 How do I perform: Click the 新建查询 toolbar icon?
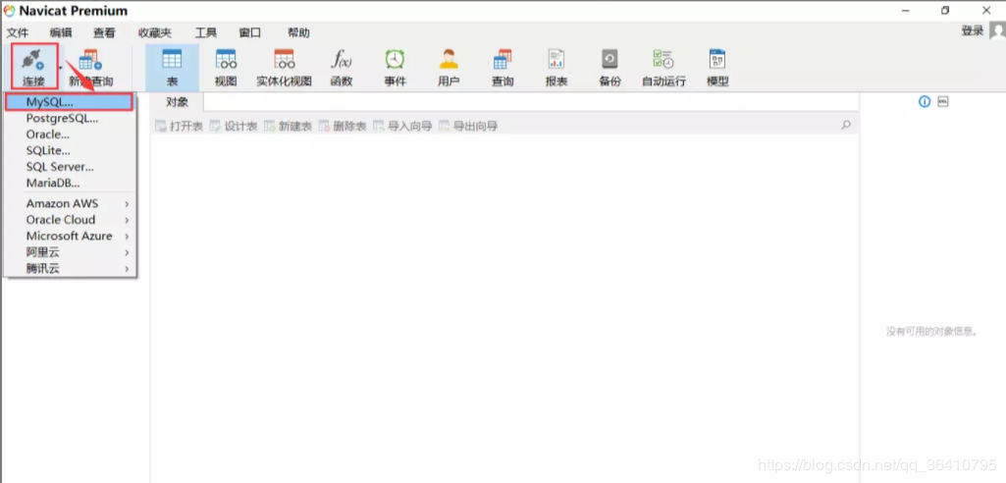pos(90,60)
